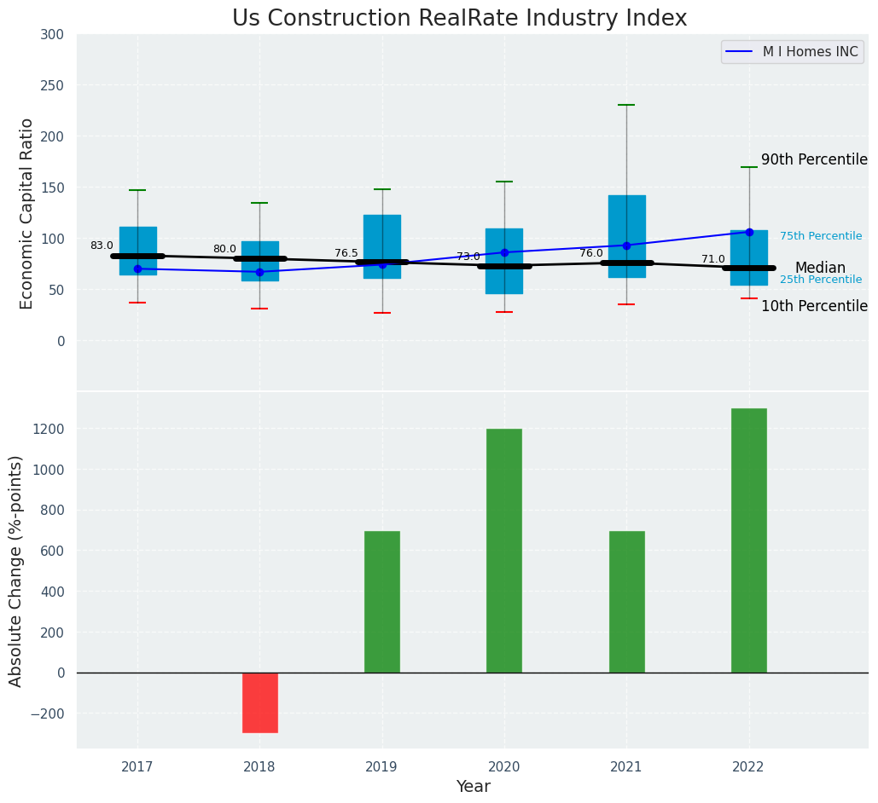This screenshot has height=803, width=878.
Task: Click the 75th Percentile label
Action: (820, 236)
